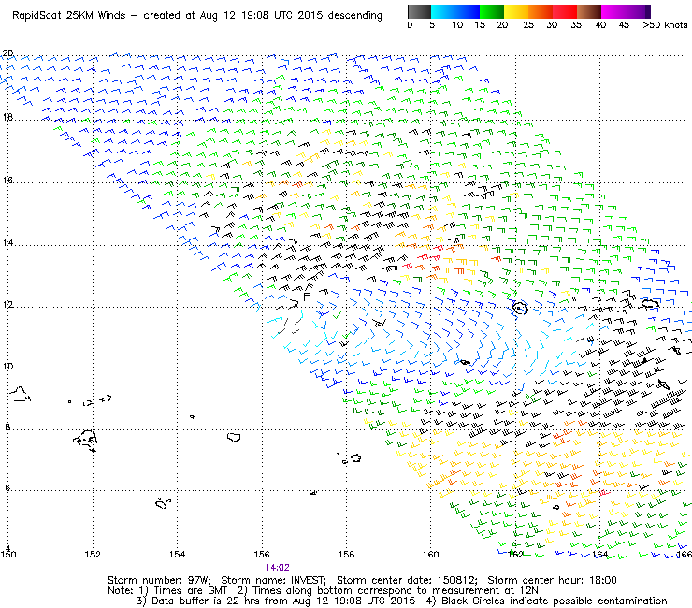Click the island outline near 158E 7N
The width and height of the screenshot is (692, 608).
pos(355,458)
